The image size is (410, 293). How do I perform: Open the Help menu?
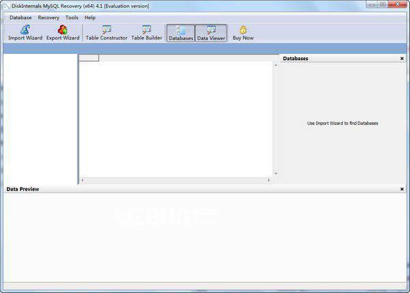tap(90, 18)
